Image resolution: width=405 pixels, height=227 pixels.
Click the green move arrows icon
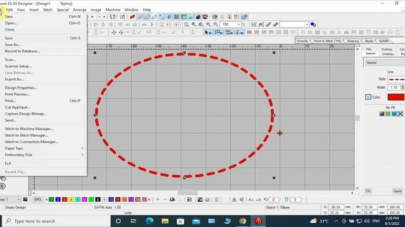click(114, 32)
